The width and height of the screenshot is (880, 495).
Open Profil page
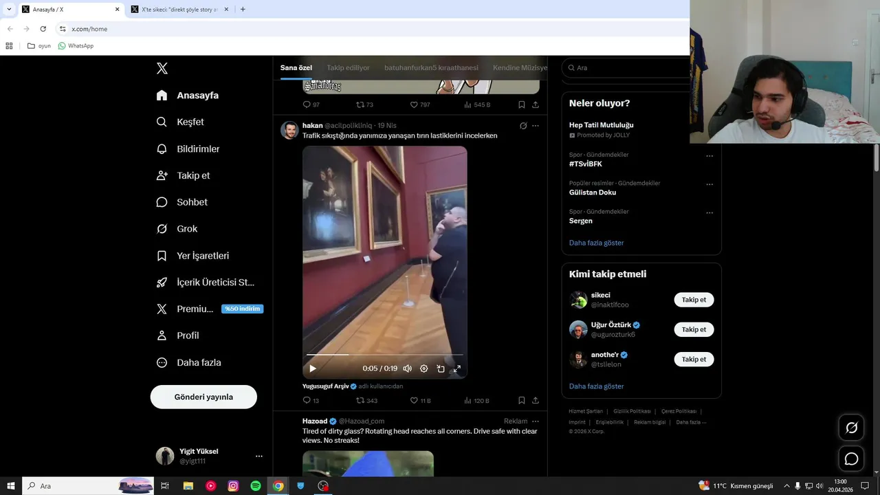pos(177,335)
